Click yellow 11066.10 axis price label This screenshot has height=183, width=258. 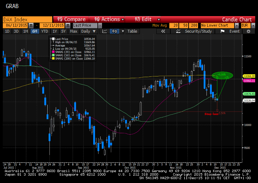coord(249,76)
